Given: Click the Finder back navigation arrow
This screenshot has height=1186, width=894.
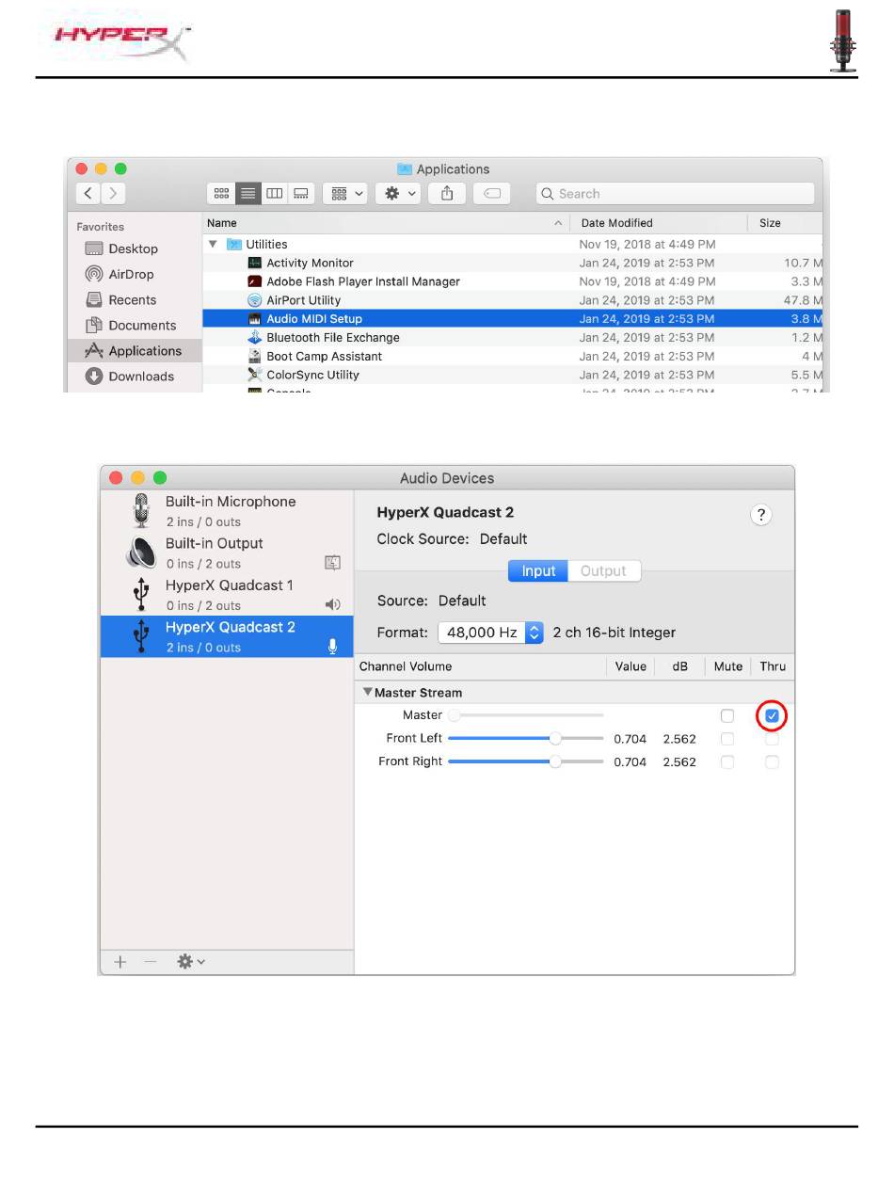Looking at the screenshot, I should (x=88, y=194).
